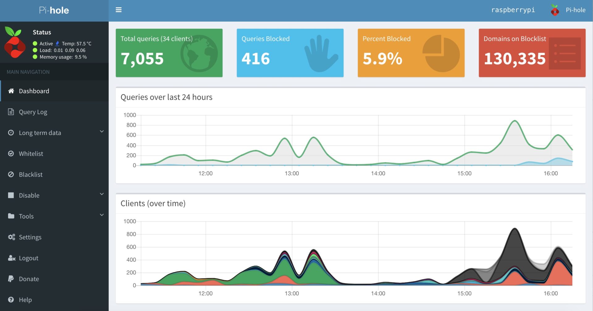593x311 pixels.
Task: Click the Whitelist checkmark circle icon
Action: 11,153
